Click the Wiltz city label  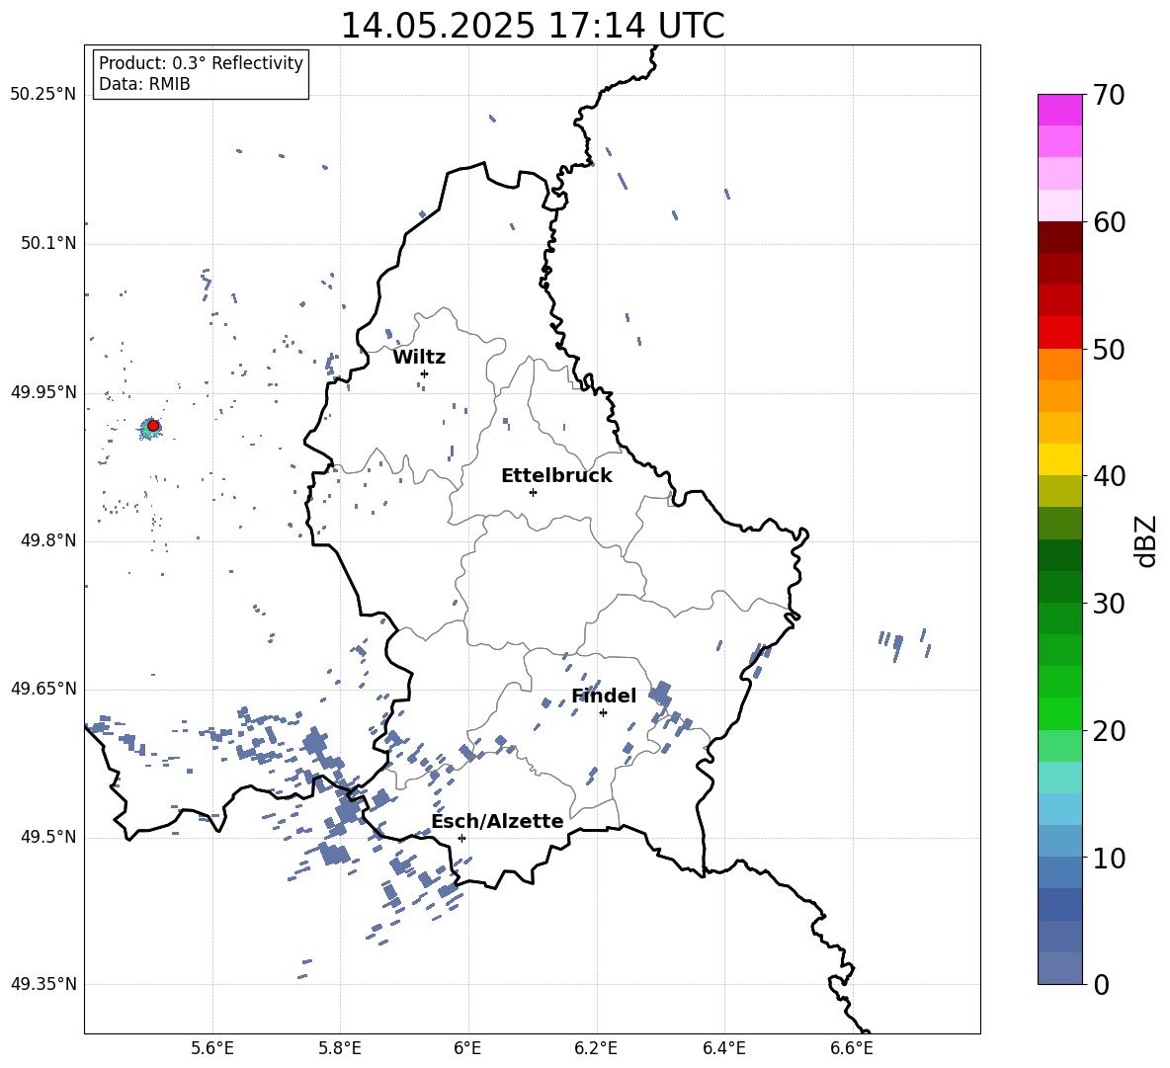click(419, 358)
